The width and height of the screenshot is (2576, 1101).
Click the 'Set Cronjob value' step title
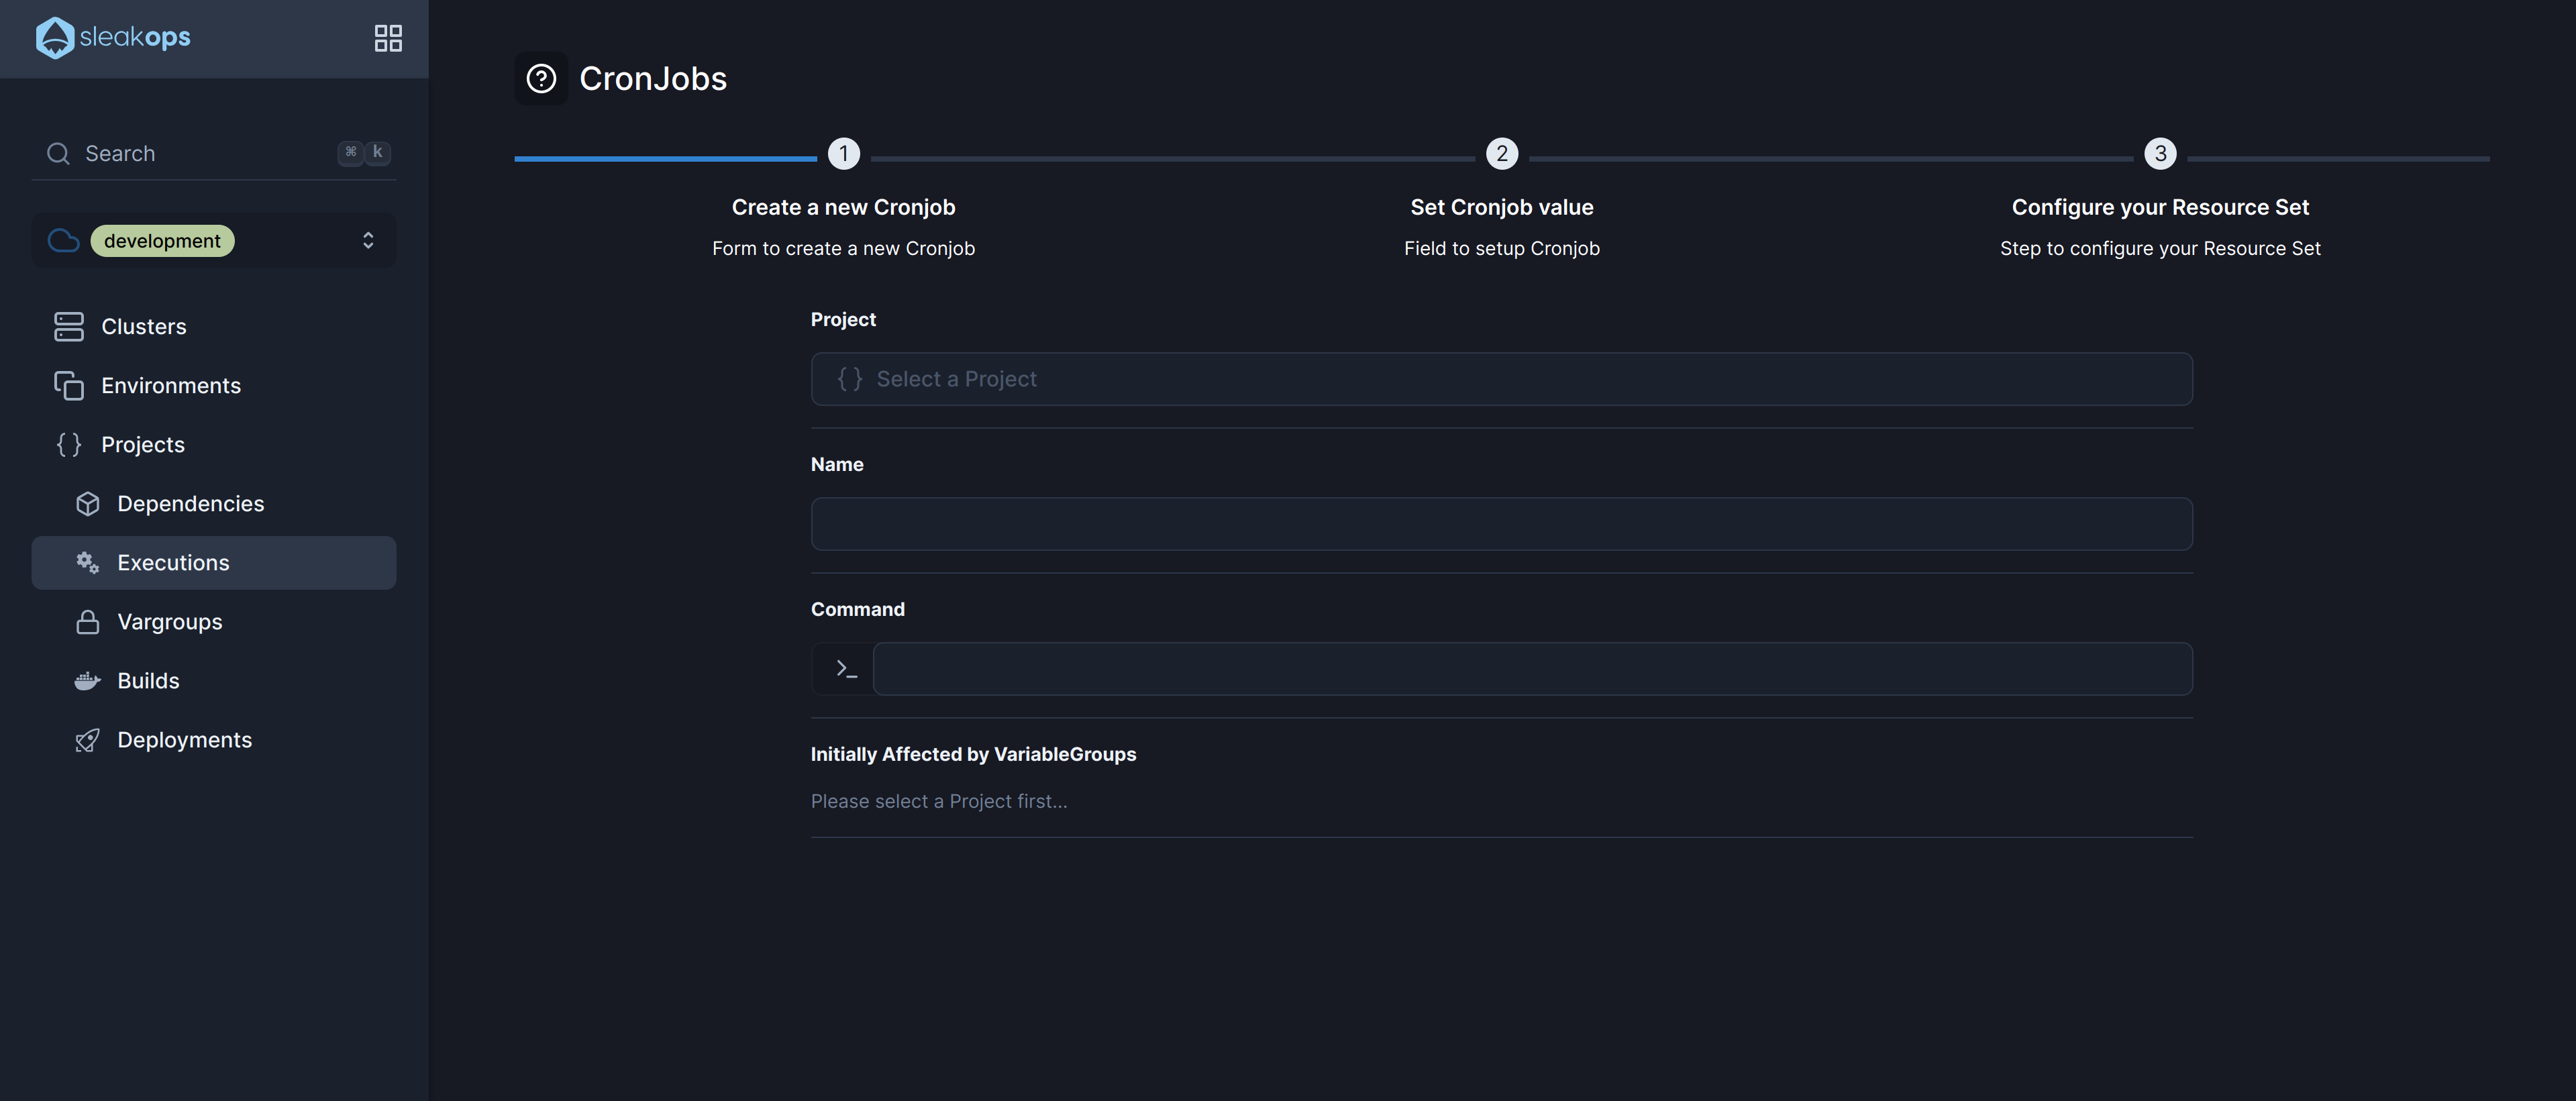[1502, 207]
